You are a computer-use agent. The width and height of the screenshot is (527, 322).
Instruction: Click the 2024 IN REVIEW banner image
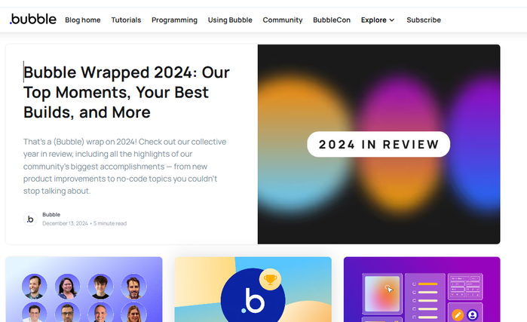(x=378, y=144)
